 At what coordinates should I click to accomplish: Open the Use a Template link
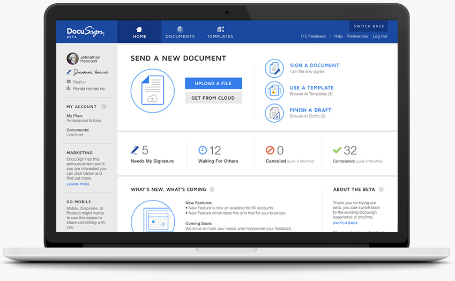coord(312,87)
